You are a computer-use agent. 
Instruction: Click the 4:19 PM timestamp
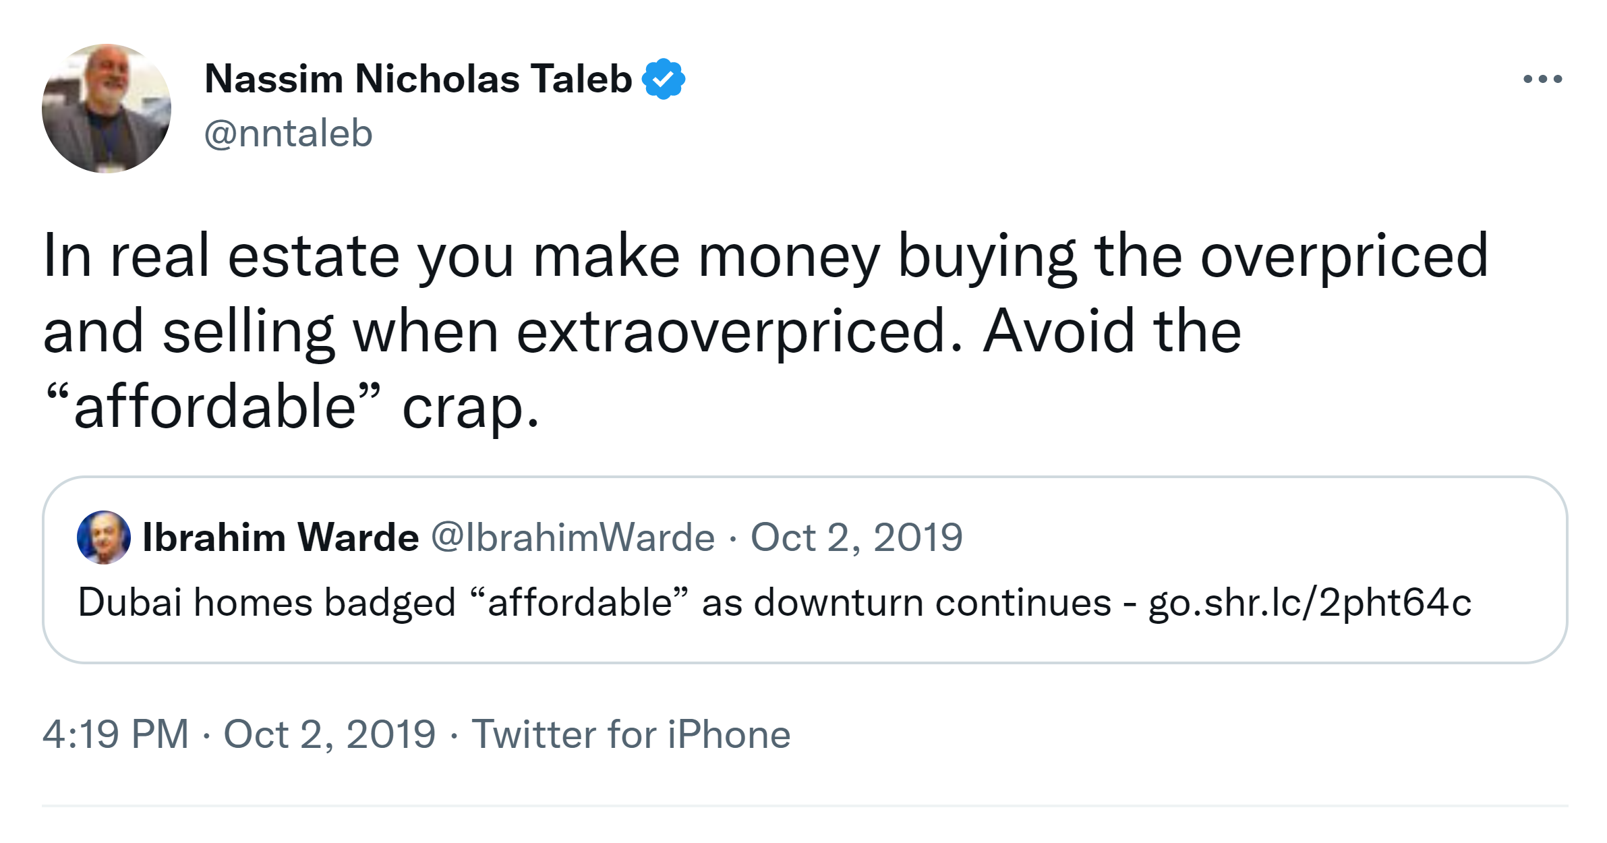(x=115, y=734)
